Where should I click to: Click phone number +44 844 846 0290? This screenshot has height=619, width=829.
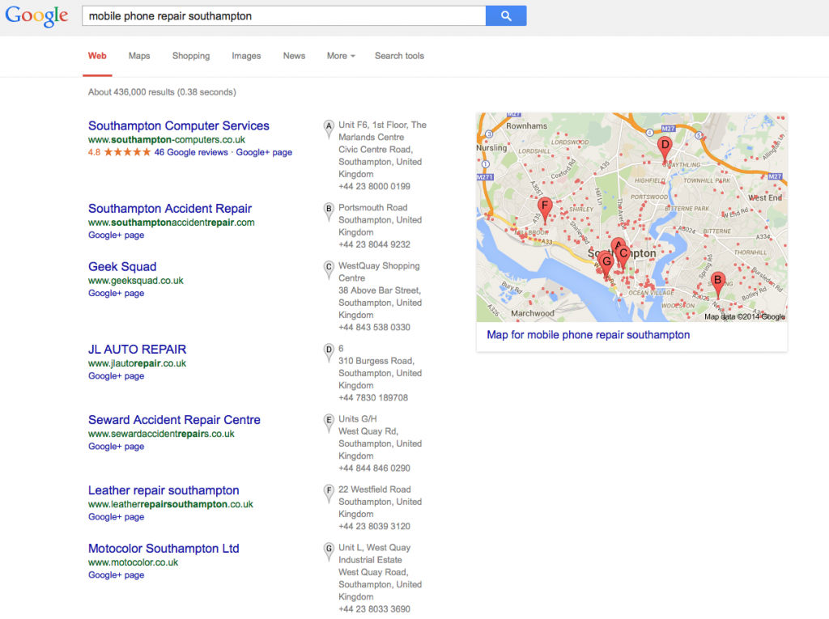(x=374, y=468)
